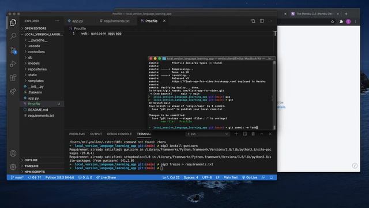The width and height of the screenshot is (369, 208).
Task: Click the feedback icon in status bar
Action: point(263,177)
